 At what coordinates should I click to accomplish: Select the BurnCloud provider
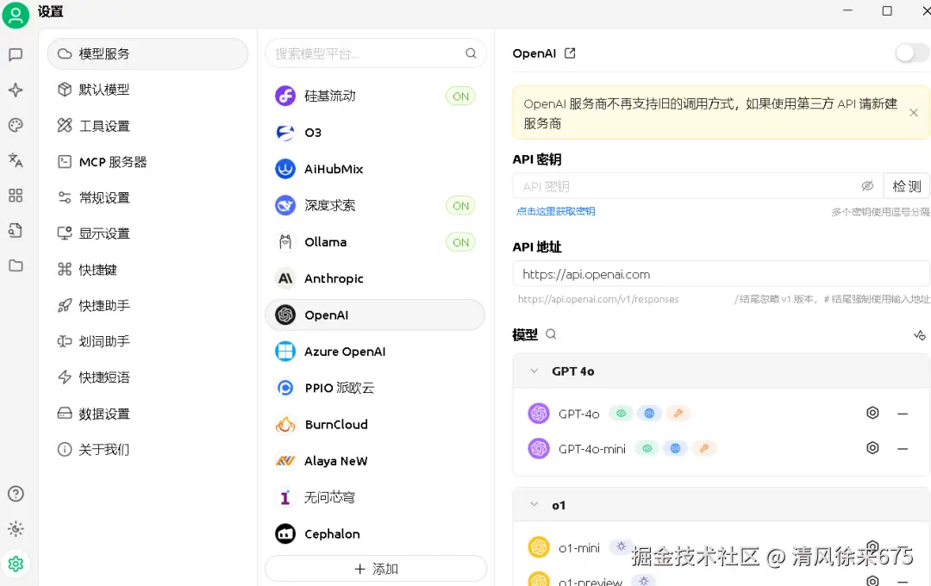375,425
